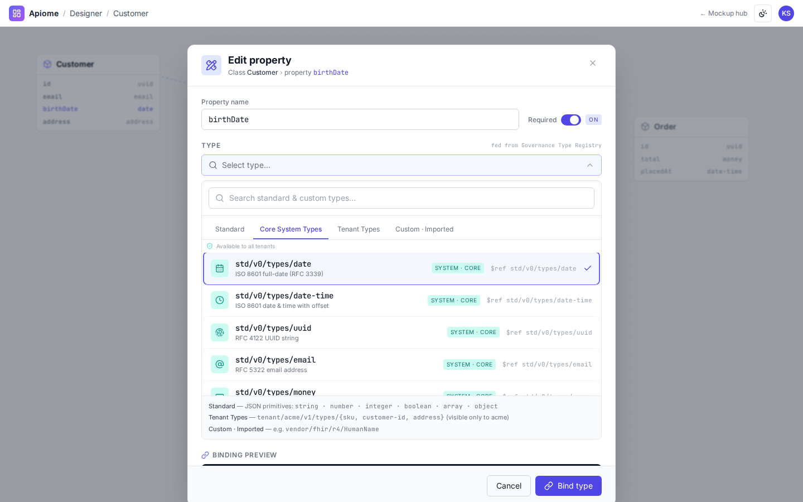Switch to the Standard tab
The width and height of the screenshot is (803, 502).
point(230,229)
